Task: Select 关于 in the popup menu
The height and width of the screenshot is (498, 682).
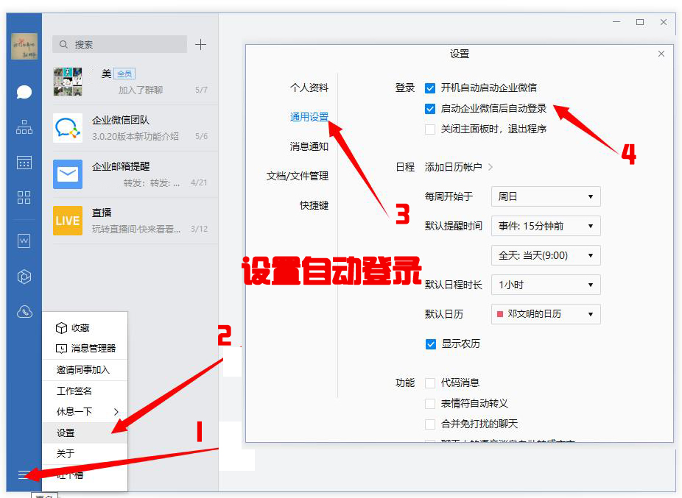Action: tap(85, 454)
